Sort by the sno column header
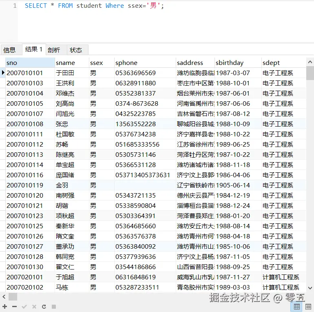 point(30,63)
